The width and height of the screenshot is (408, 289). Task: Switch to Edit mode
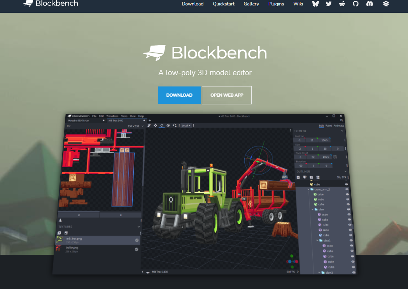321,125
